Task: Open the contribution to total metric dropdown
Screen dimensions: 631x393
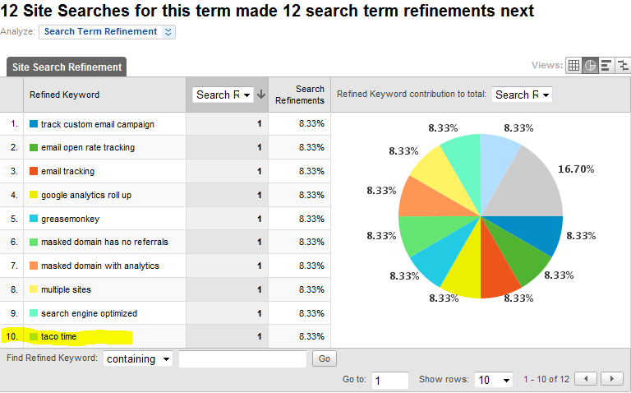Action: pyautogui.click(x=522, y=95)
